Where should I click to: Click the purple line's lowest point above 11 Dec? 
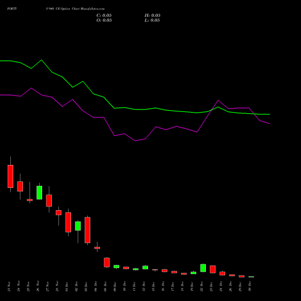tap(135, 141)
